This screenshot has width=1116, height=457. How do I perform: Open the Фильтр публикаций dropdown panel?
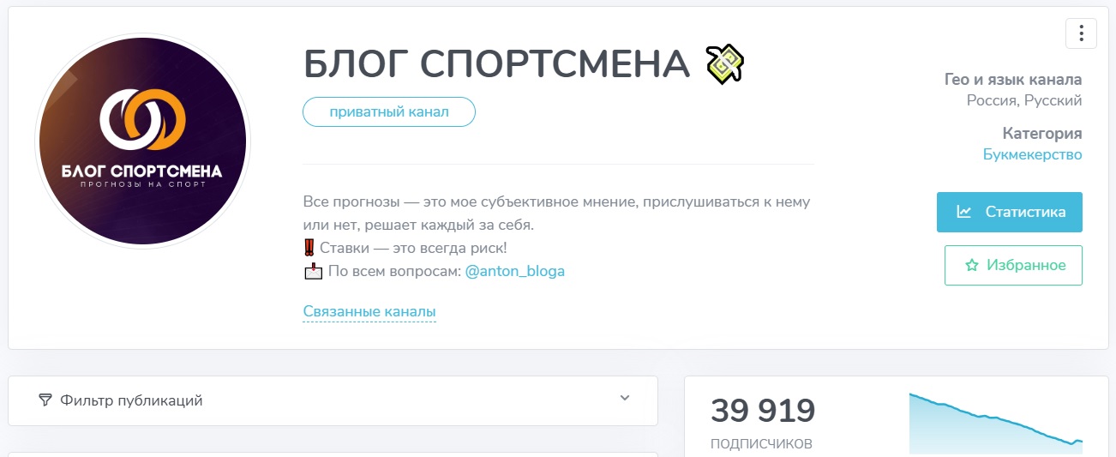click(333, 400)
